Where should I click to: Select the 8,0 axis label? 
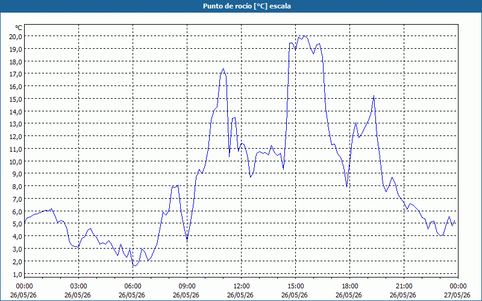tap(17, 187)
